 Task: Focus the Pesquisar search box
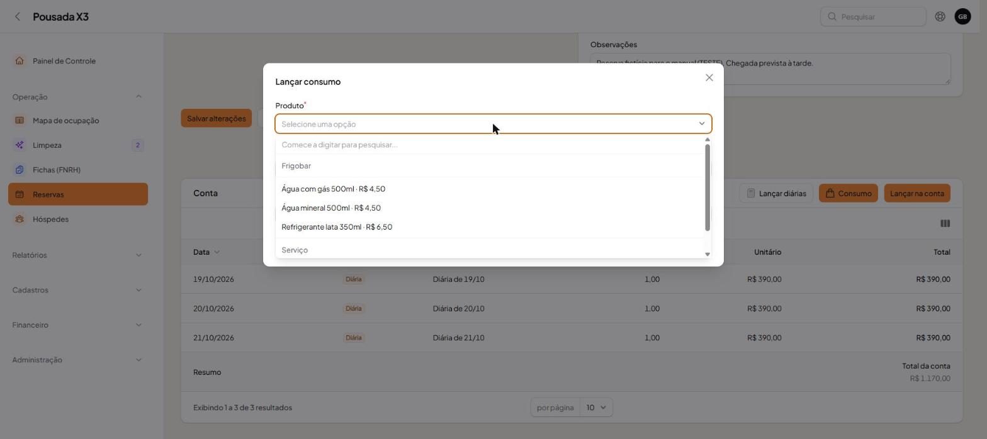coord(873,17)
